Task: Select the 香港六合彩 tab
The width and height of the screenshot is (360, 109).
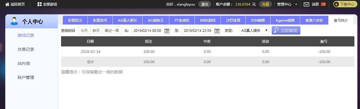Action: (x=314, y=20)
